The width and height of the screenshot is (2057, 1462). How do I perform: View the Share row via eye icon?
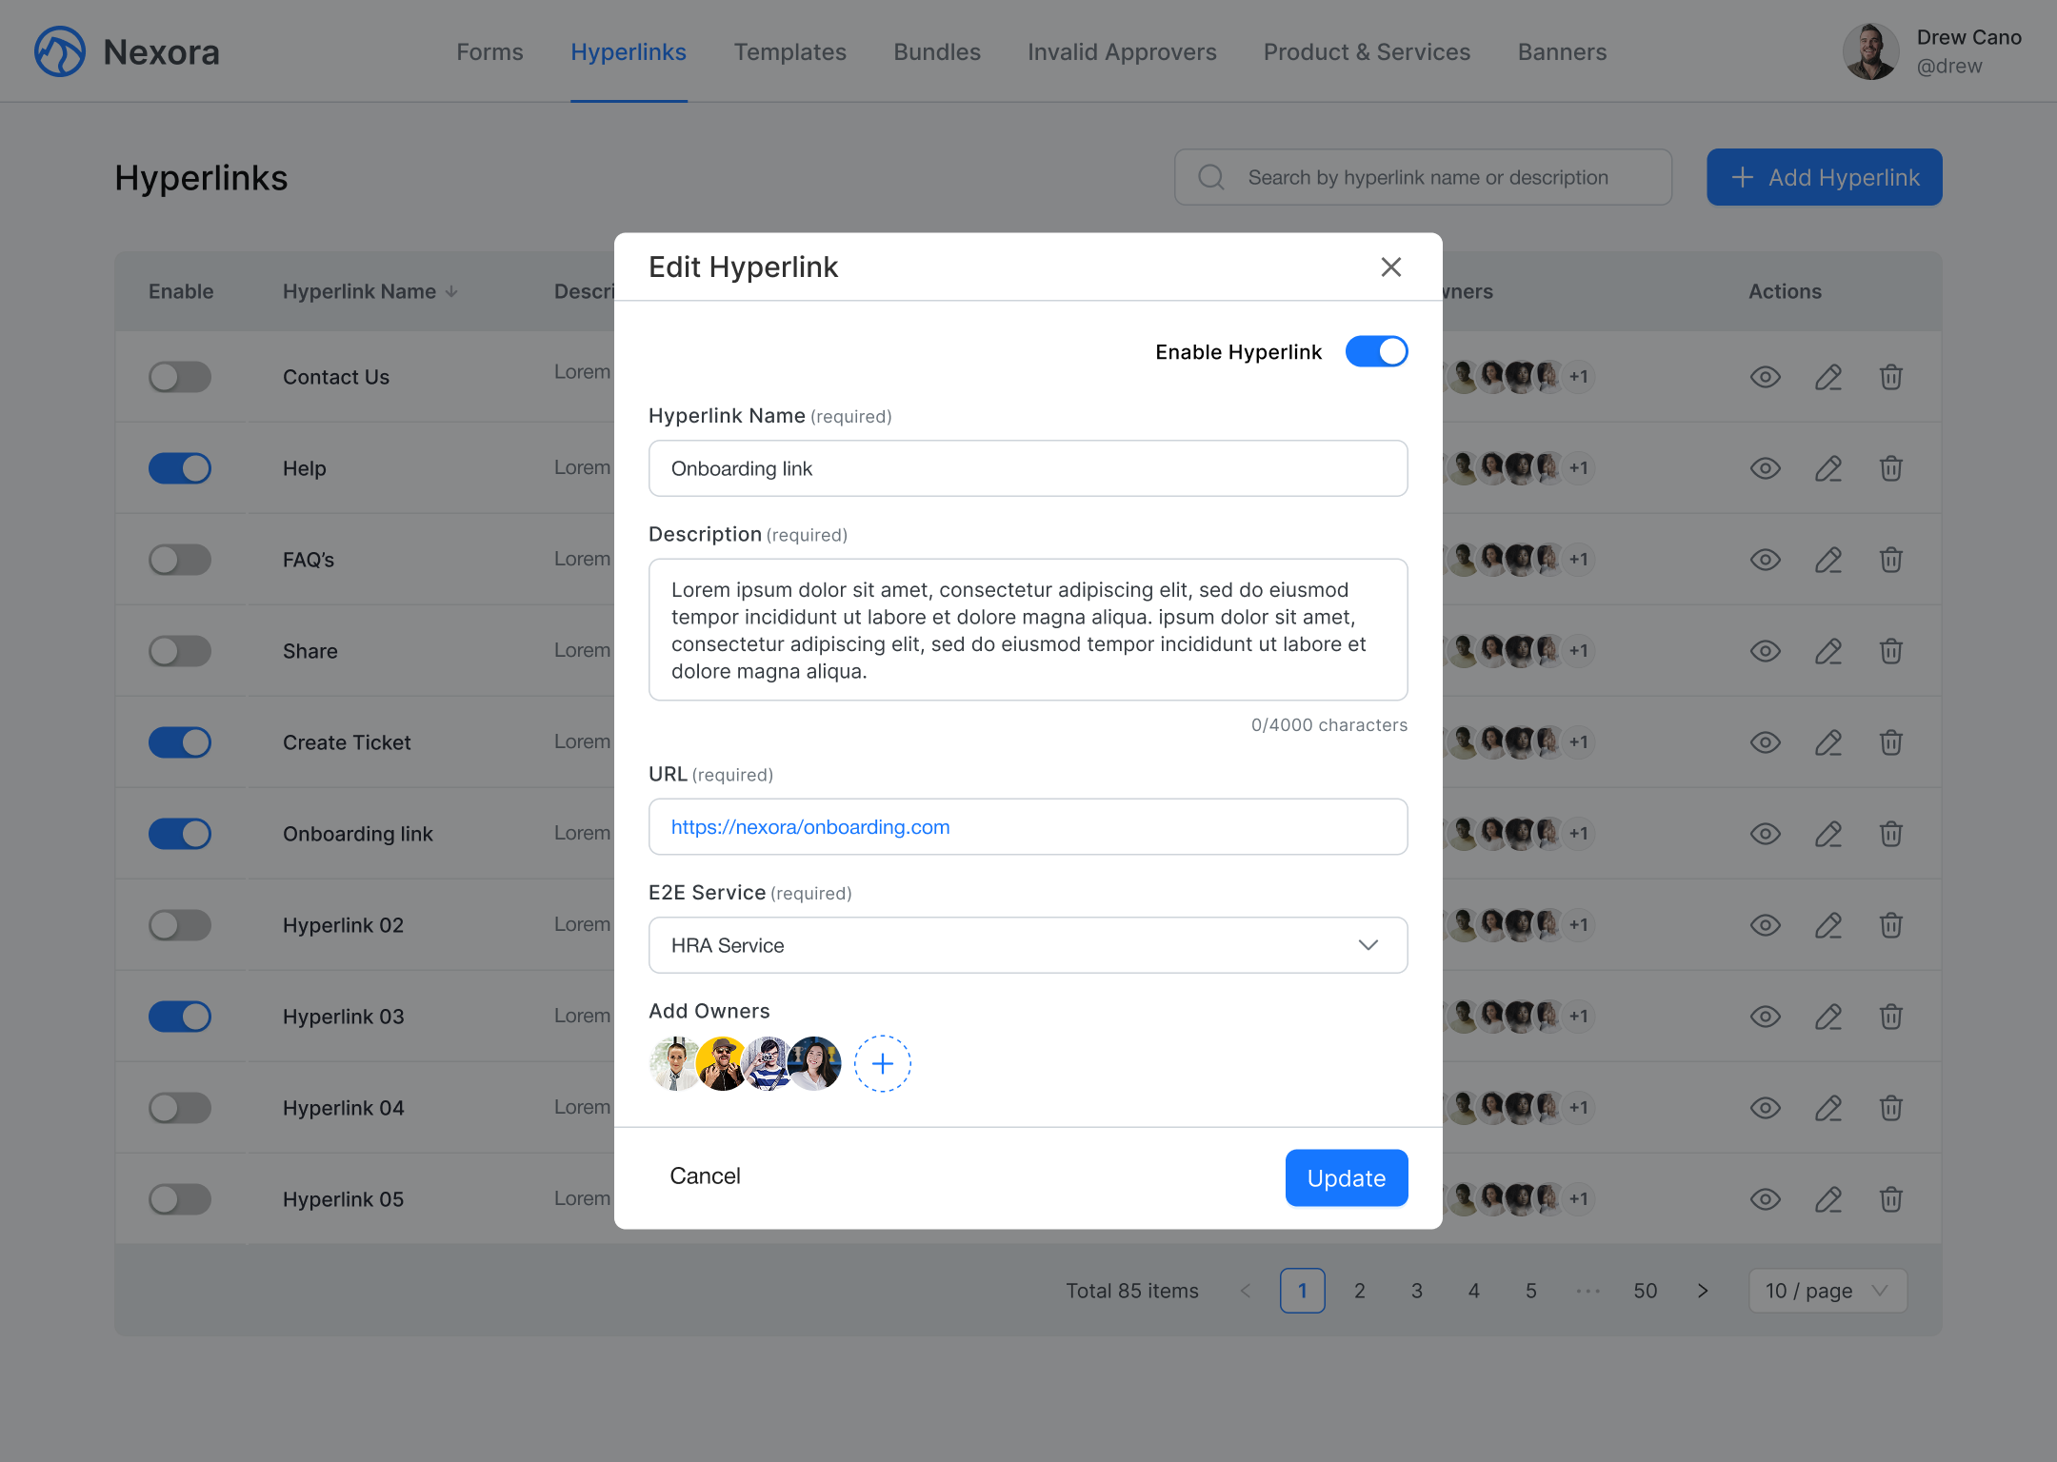tap(1765, 651)
